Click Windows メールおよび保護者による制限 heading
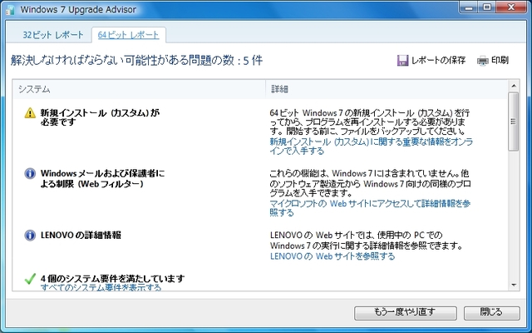 click(x=102, y=179)
